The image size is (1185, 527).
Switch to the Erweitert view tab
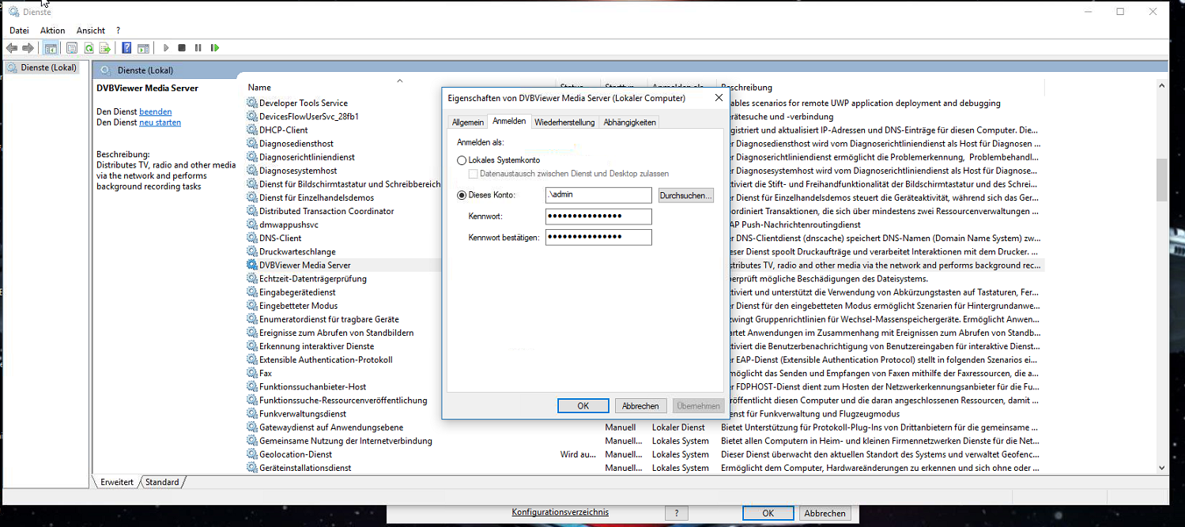point(117,482)
